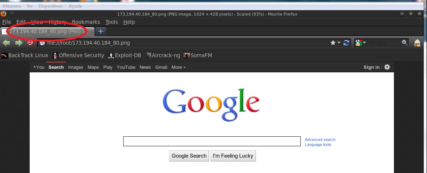The height and width of the screenshot is (173, 427).
Task: Open Google options gear icon
Action: click(x=387, y=67)
